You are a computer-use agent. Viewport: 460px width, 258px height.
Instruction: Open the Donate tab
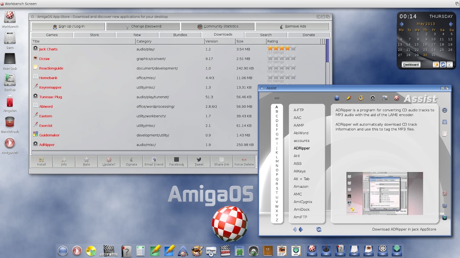(309, 35)
